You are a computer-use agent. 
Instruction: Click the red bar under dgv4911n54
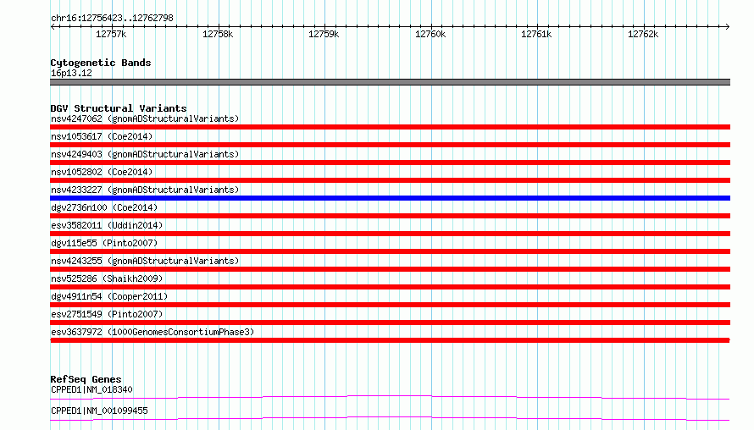[x=390, y=305]
